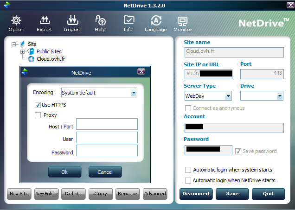Click the Site name field
The height and width of the screenshot is (210, 295).
234,52
